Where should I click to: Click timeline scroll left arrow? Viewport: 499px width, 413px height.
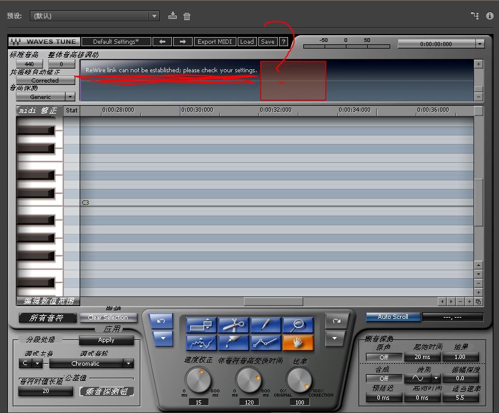pos(442,301)
